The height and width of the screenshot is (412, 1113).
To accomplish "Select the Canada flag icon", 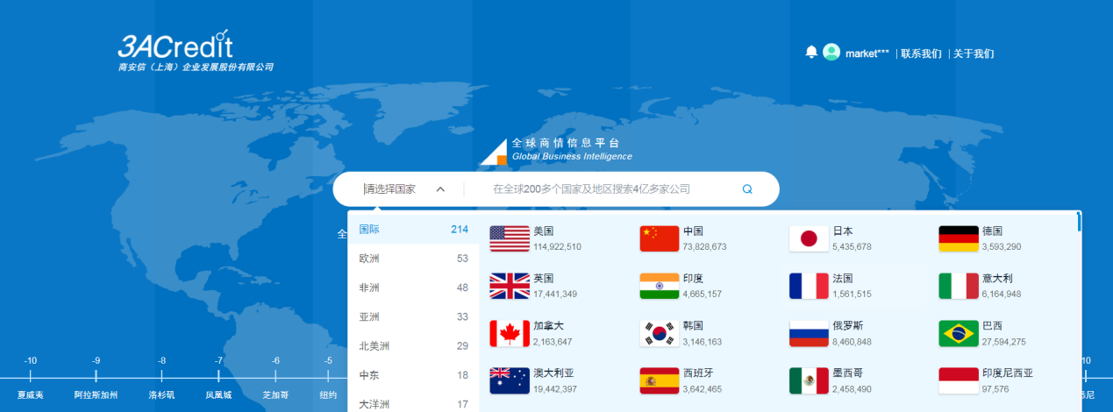I will click(510, 334).
